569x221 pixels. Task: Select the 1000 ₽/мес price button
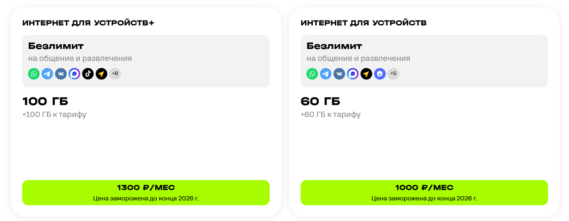424,193
